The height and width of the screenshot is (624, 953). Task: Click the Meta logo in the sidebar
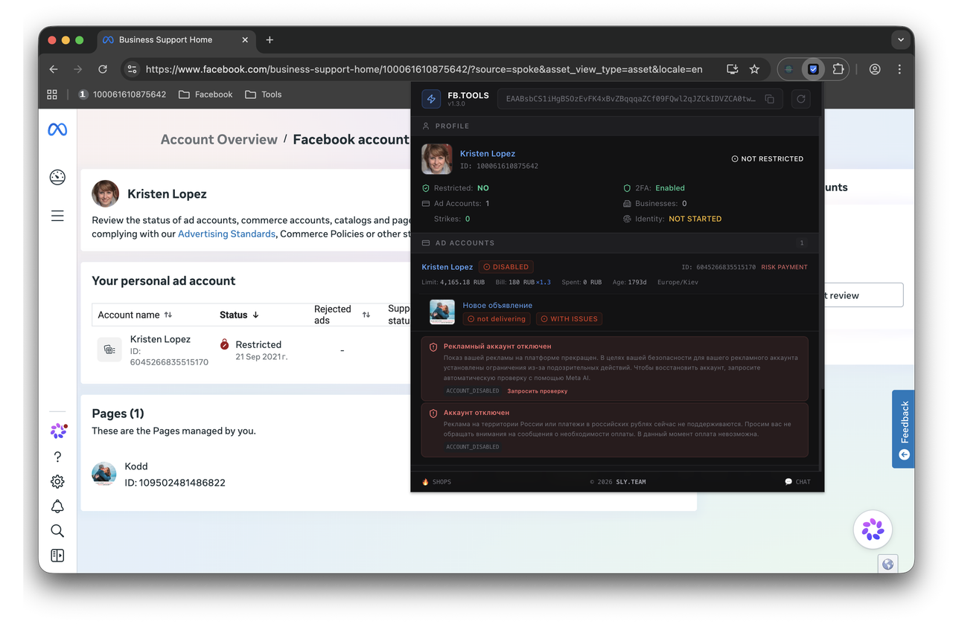57,129
